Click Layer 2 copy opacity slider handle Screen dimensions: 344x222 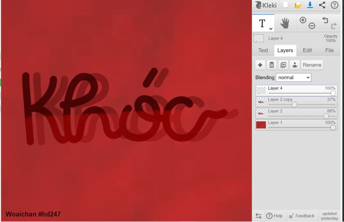click(294, 105)
